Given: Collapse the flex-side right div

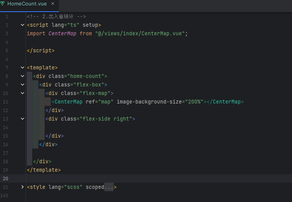Looking at the screenshot, I should click(x=22, y=119).
